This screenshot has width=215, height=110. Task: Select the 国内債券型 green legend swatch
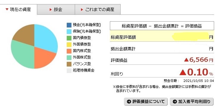(69, 38)
